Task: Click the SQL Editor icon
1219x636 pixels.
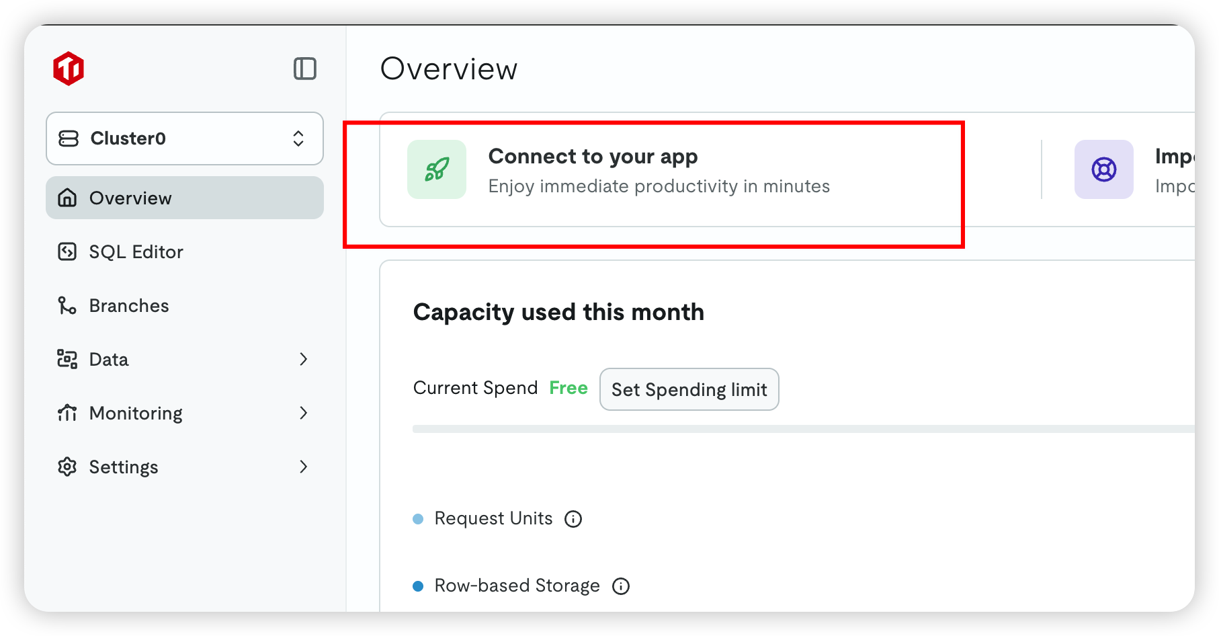Action: [x=67, y=251]
